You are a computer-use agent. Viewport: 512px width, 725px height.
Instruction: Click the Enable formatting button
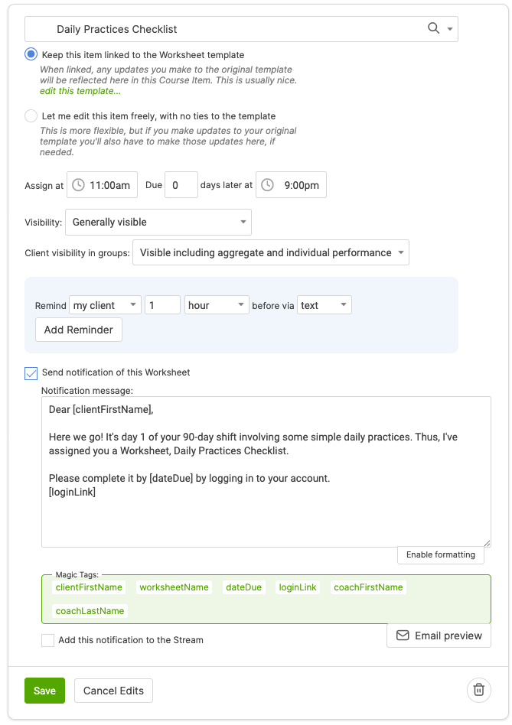tap(440, 554)
